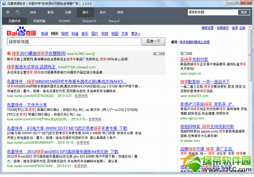
Task: Select the 音乐 category tab
Action: pos(85,12)
